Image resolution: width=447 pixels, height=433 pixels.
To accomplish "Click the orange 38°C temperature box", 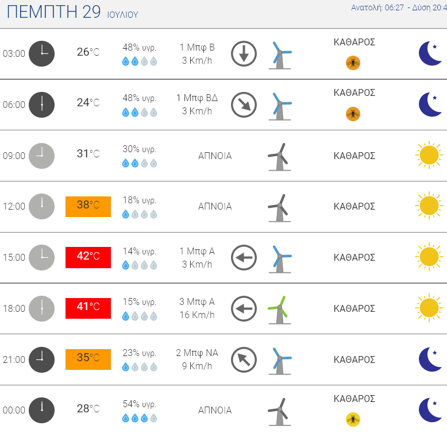I will point(88,206).
